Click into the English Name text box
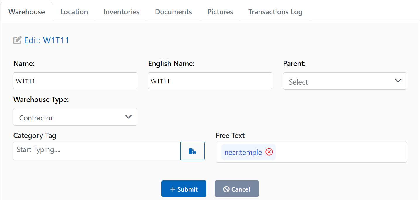Viewport: 420px width, 200px height. (210, 81)
